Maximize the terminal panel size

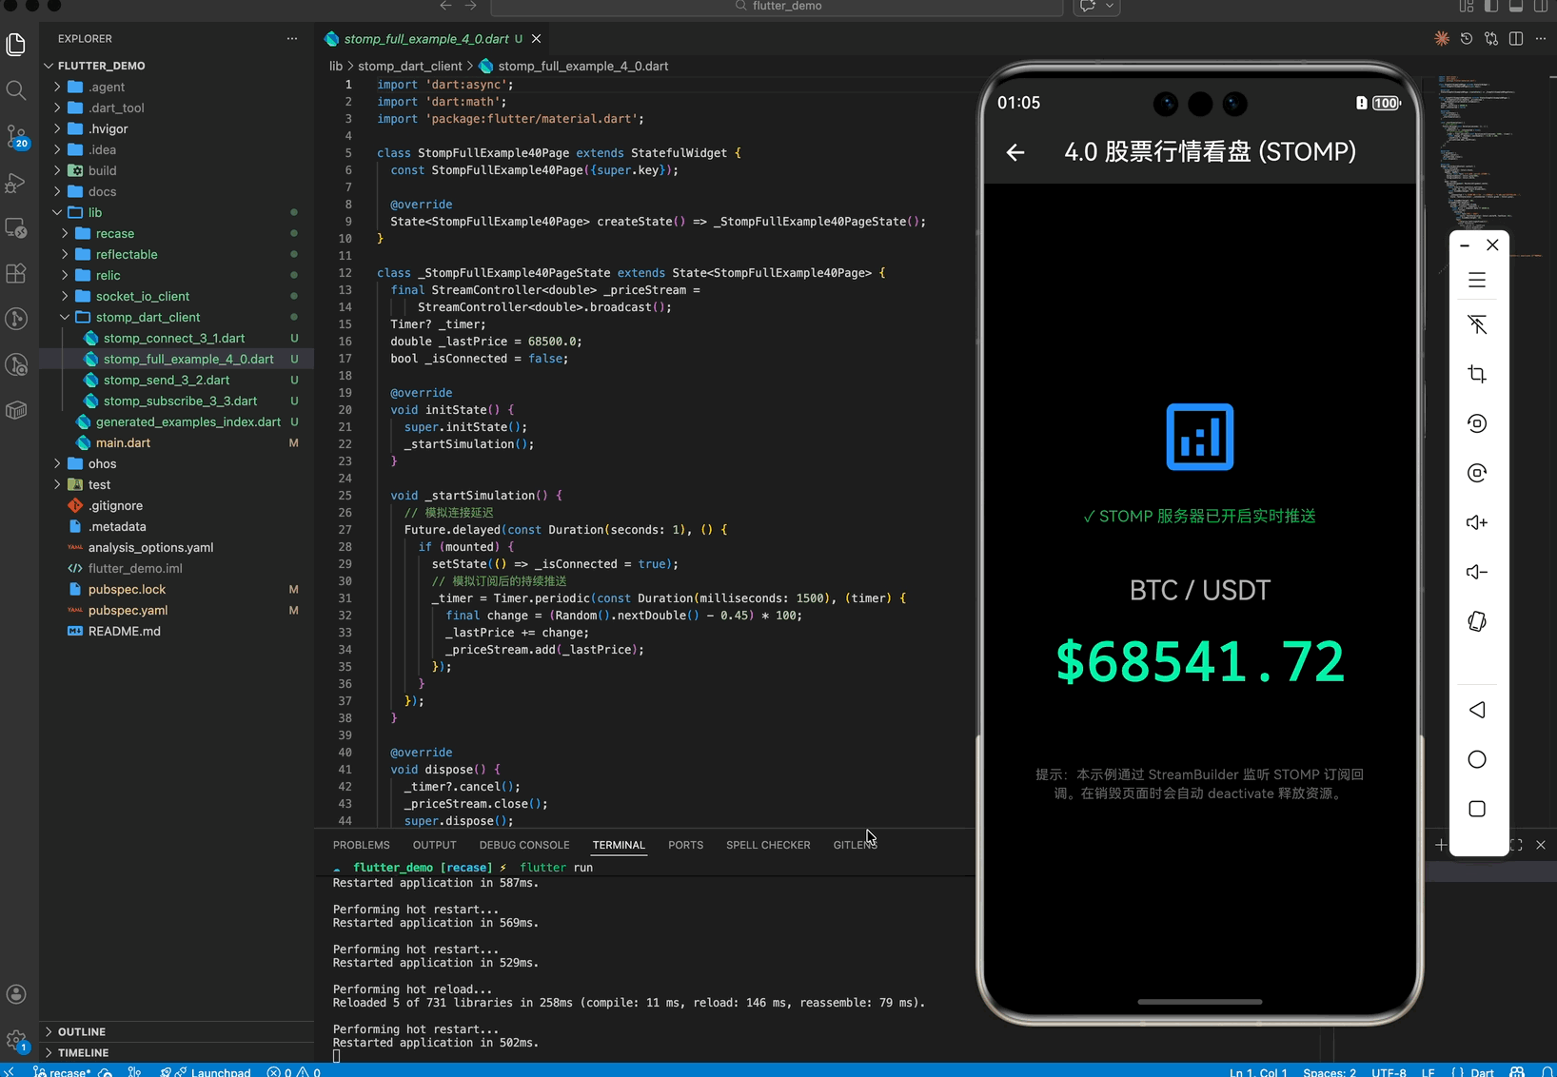(1516, 845)
